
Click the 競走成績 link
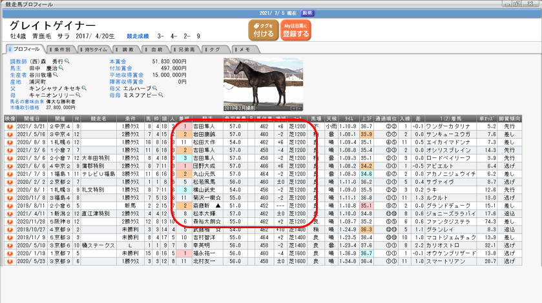click(x=140, y=36)
